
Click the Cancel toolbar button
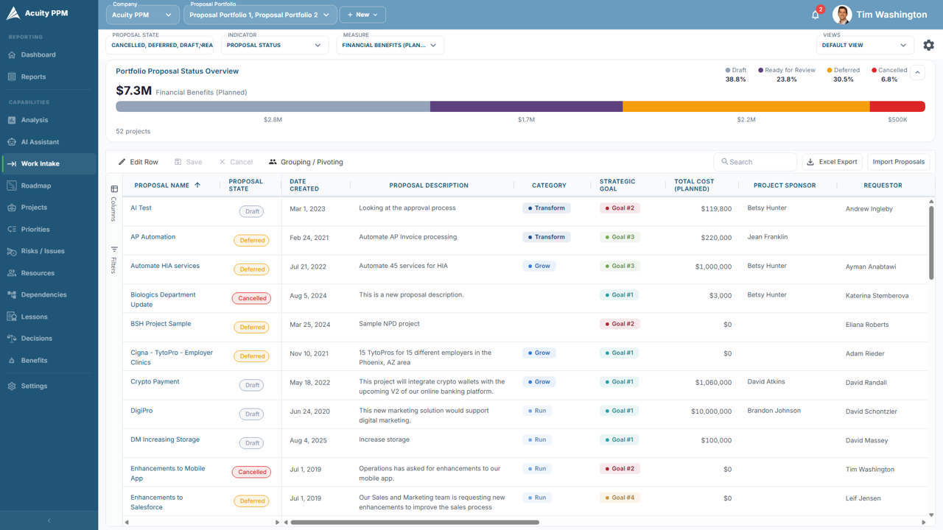pyautogui.click(x=236, y=162)
